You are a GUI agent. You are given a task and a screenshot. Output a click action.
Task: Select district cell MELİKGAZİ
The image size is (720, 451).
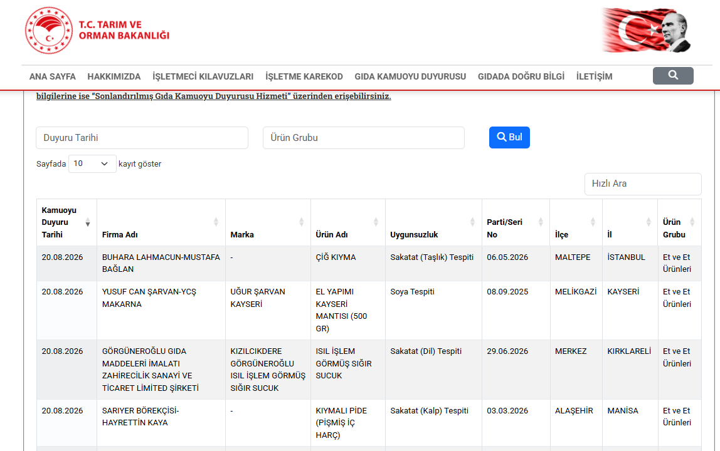576,310
